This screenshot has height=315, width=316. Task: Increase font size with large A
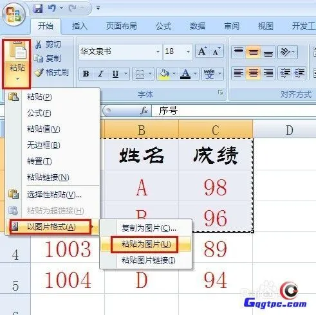[x=202, y=51]
